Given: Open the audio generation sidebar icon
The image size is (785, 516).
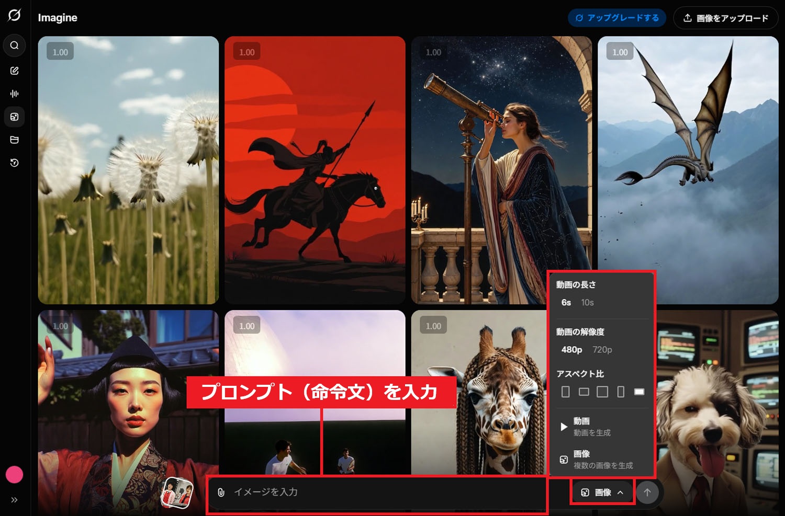Looking at the screenshot, I should (14, 93).
